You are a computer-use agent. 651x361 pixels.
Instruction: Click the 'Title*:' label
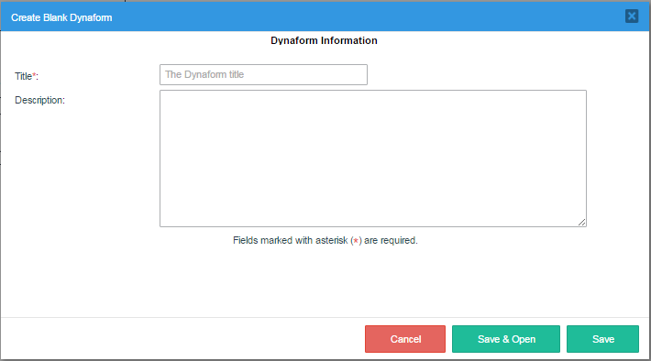pos(27,76)
